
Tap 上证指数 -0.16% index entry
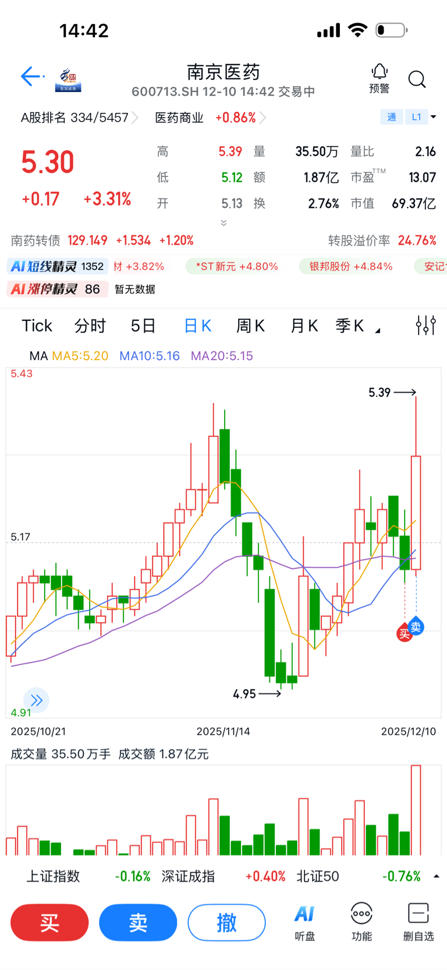coord(88,876)
